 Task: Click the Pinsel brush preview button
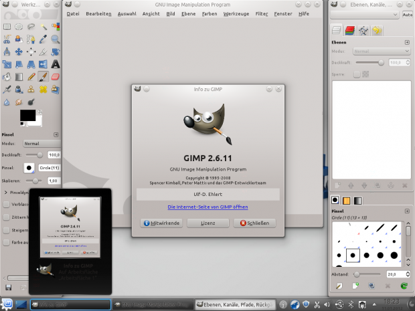[x=29, y=168]
